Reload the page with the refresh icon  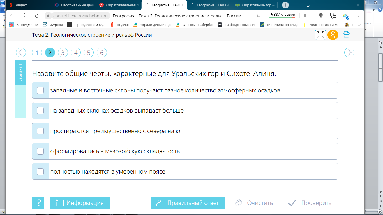click(x=37, y=16)
